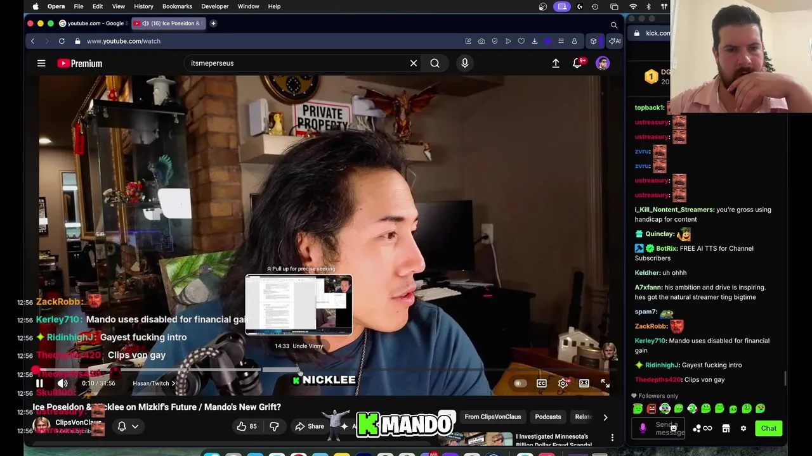Go back in Opera browser
The width and height of the screenshot is (812, 456).
pyautogui.click(x=32, y=41)
